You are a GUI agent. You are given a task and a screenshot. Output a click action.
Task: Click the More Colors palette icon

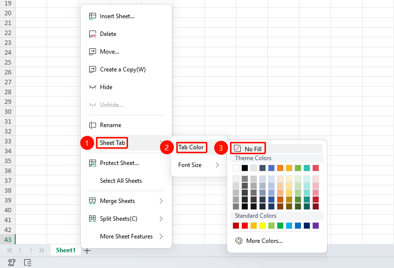pos(239,241)
